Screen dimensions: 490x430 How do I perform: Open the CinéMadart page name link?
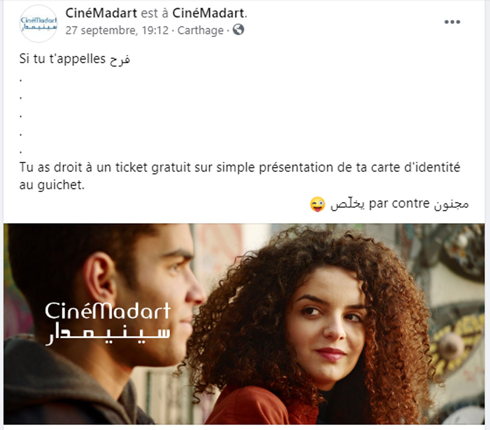pos(101,13)
